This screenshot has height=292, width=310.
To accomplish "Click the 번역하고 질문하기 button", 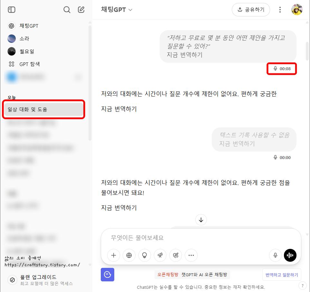I will 282,275.
